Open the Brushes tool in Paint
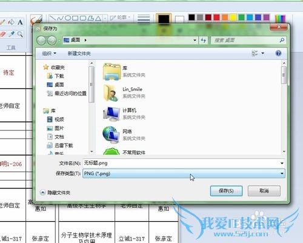Viewport: 303px width, 243px height. pos(36,20)
